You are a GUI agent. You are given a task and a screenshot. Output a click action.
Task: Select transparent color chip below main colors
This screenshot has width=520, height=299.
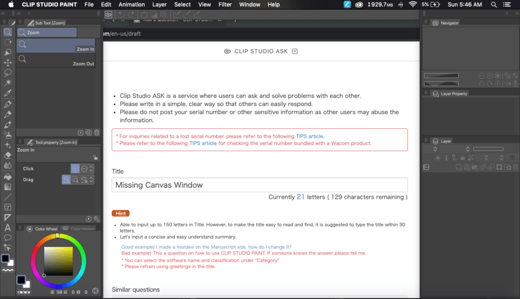[x=8, y=270]
